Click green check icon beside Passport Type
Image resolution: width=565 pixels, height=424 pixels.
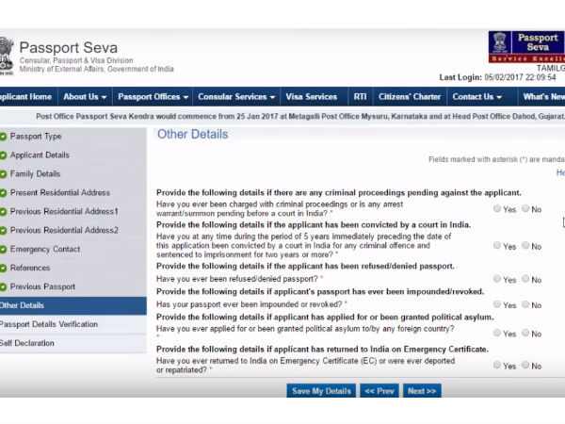pos(4,137)
